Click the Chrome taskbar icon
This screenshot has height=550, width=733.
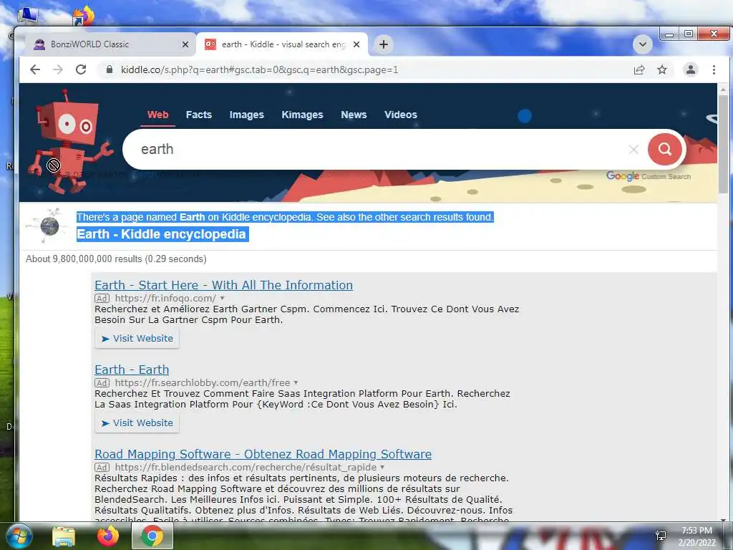coord(152,536)
